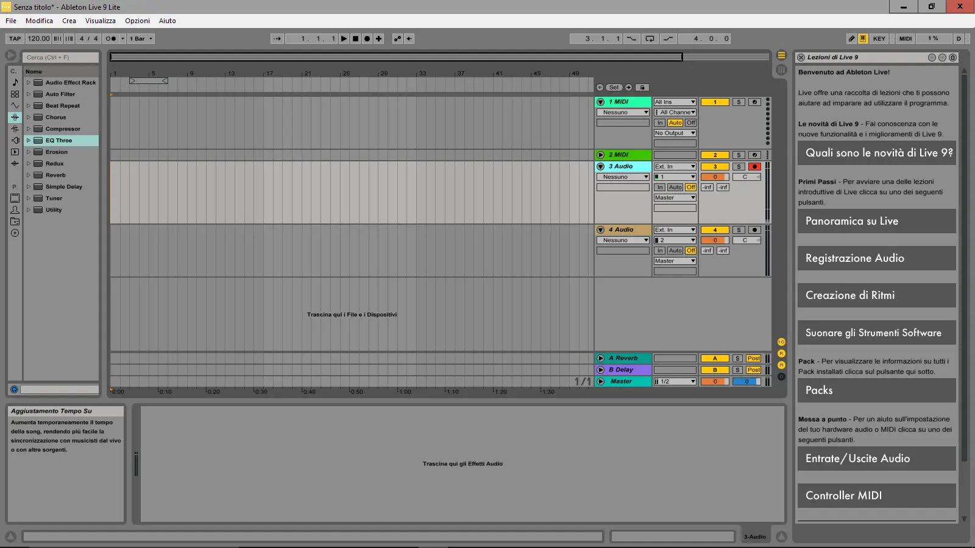
Task: Click the Automation Arm button
Action: pyautogui.click(x=397, y=38)
